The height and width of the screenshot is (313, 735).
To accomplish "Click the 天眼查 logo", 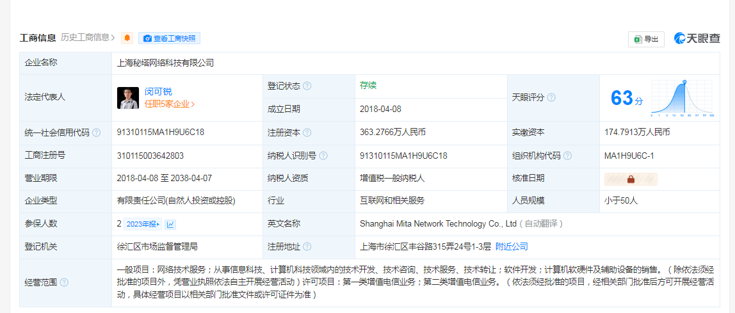I will (697, 38).
